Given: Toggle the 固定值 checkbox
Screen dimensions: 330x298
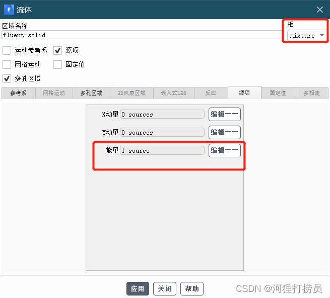Looking at the screenshot, I should click(57, 64).
